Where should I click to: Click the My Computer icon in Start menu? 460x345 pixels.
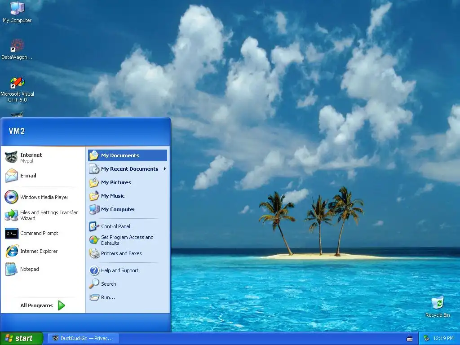[94, 209]
